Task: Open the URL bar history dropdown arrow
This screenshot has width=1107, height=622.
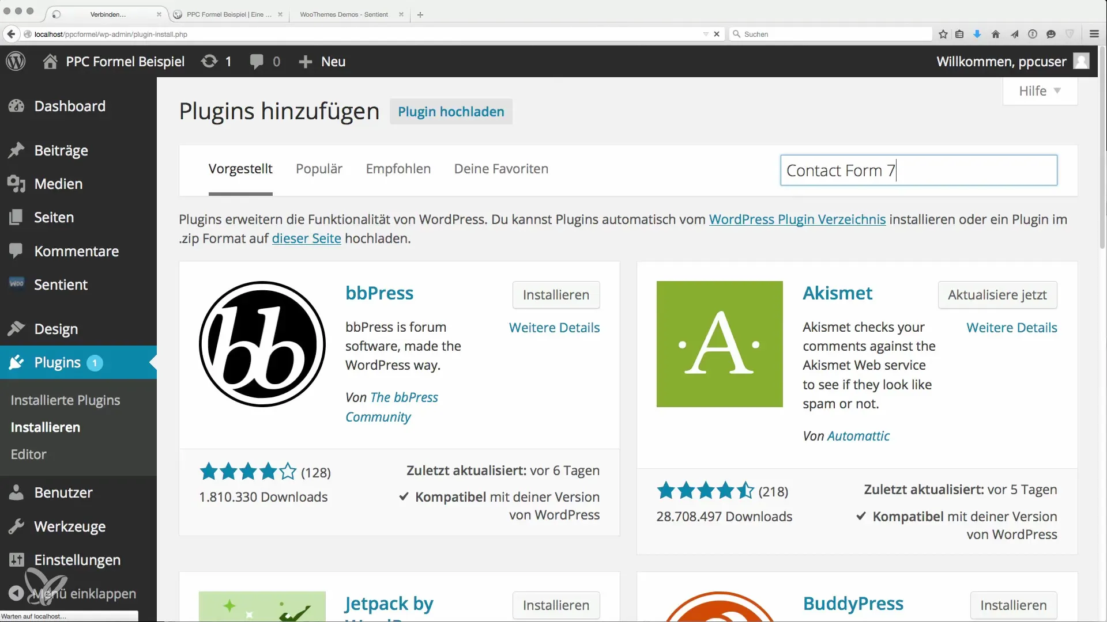Action: 706,34
